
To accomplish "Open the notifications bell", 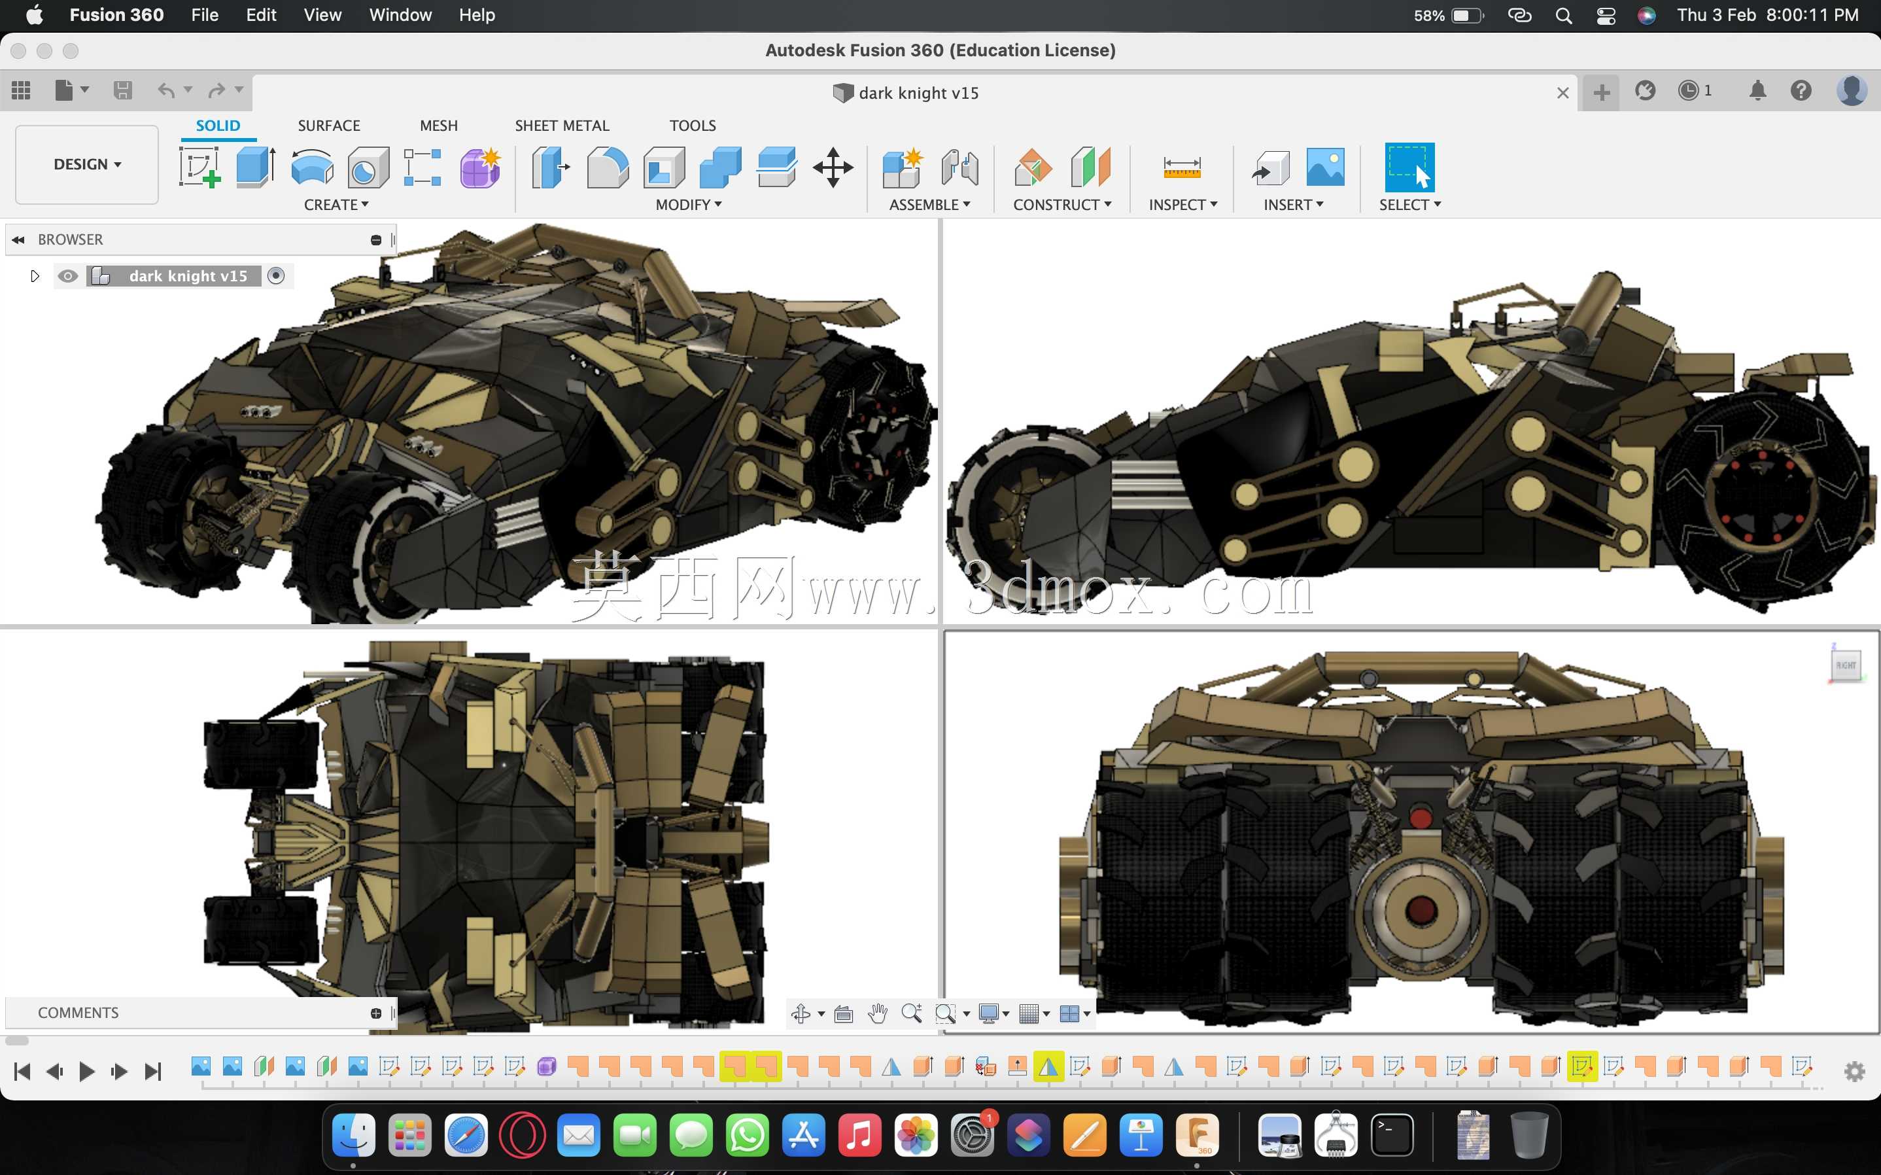I will tap(1757, 91).
